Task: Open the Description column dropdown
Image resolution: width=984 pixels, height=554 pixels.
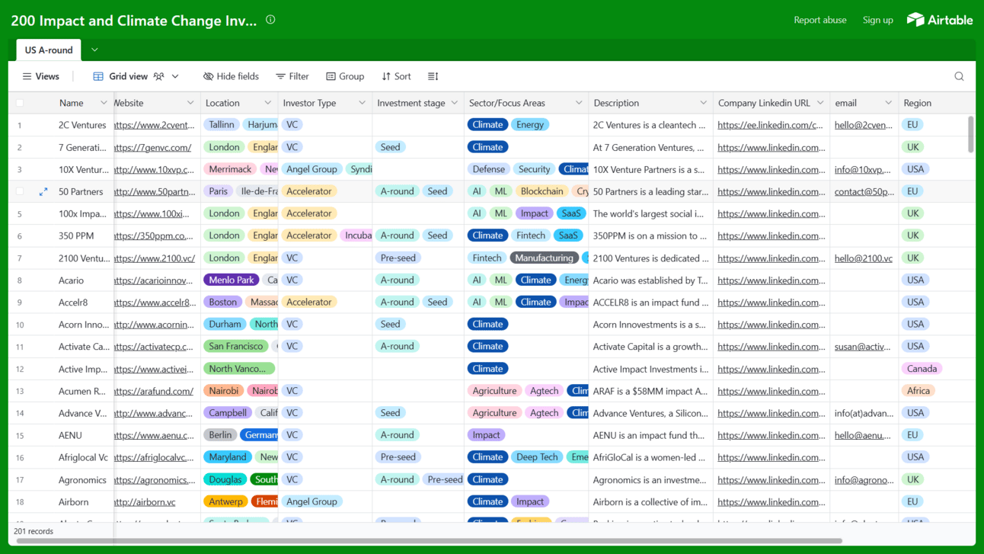Action: pos(703,103)
